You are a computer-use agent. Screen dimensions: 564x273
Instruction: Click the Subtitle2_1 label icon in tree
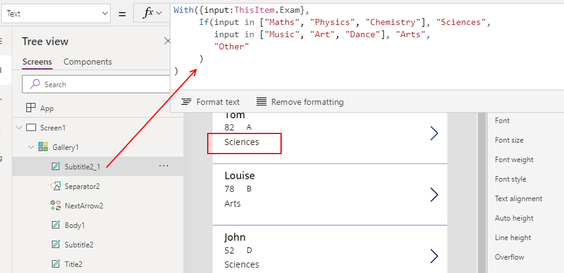point(56,166)
